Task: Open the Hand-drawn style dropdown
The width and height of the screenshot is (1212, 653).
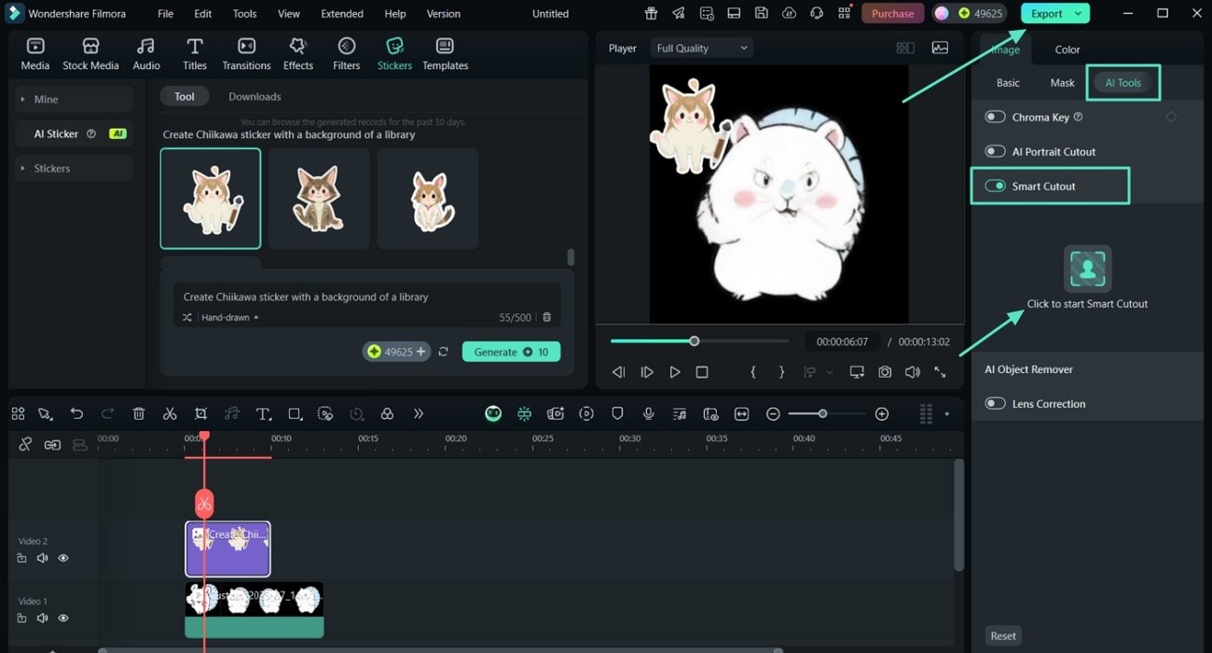Action: click(x=229, y=317)
